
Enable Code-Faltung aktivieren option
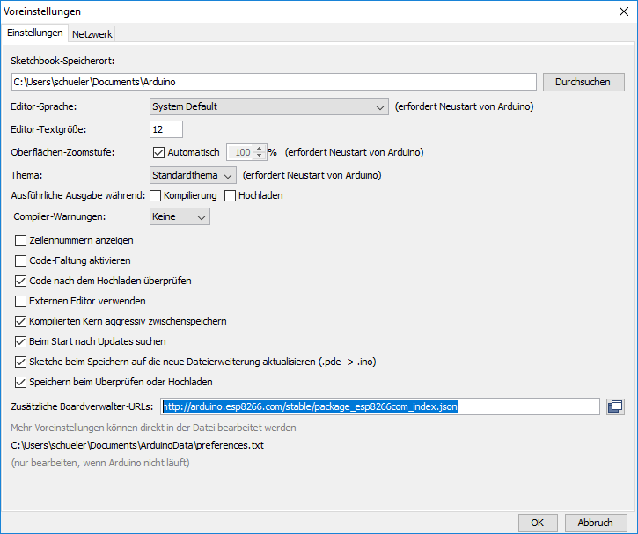pyautogui.click(x=21, y=260)
